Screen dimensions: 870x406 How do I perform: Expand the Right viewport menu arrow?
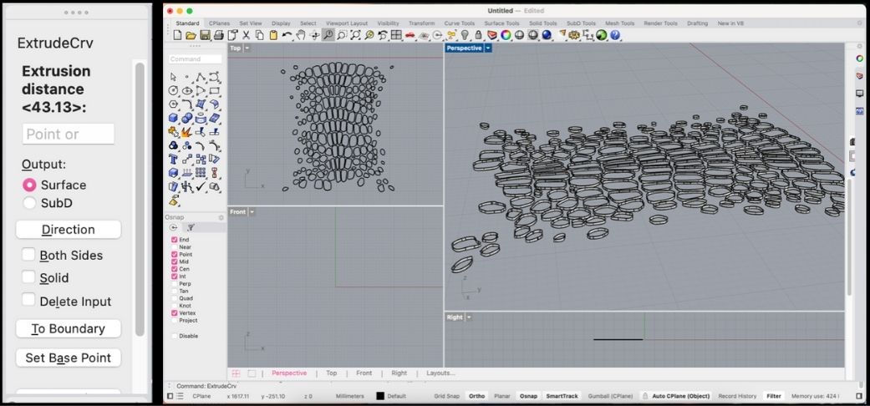470,317
